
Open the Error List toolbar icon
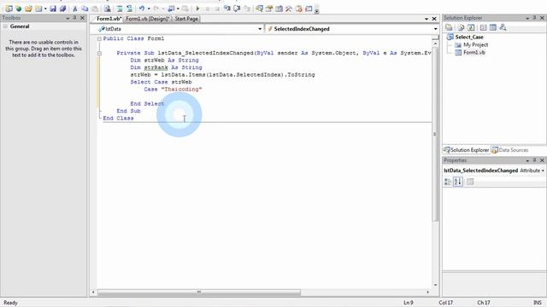click(x=299, y=9)
